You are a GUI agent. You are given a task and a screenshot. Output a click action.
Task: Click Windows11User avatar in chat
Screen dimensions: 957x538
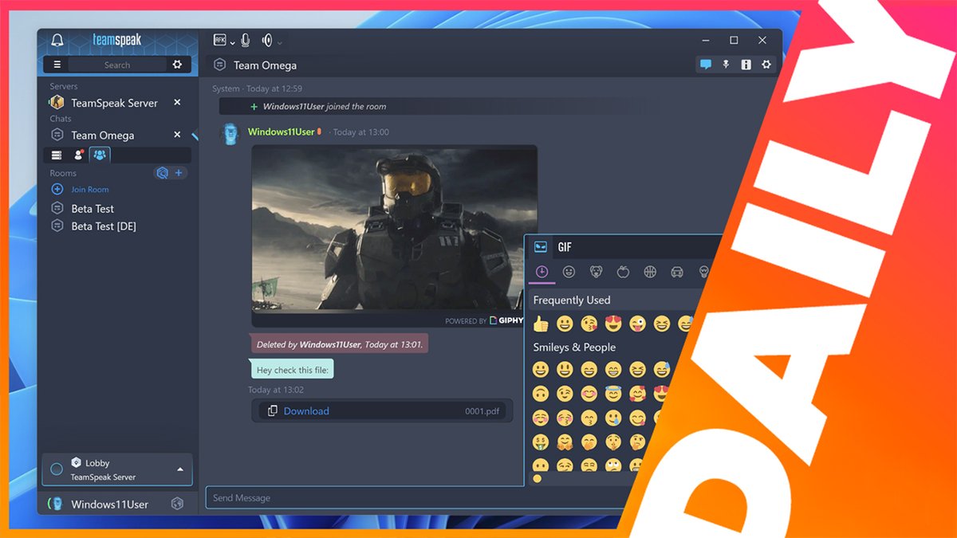230,134
